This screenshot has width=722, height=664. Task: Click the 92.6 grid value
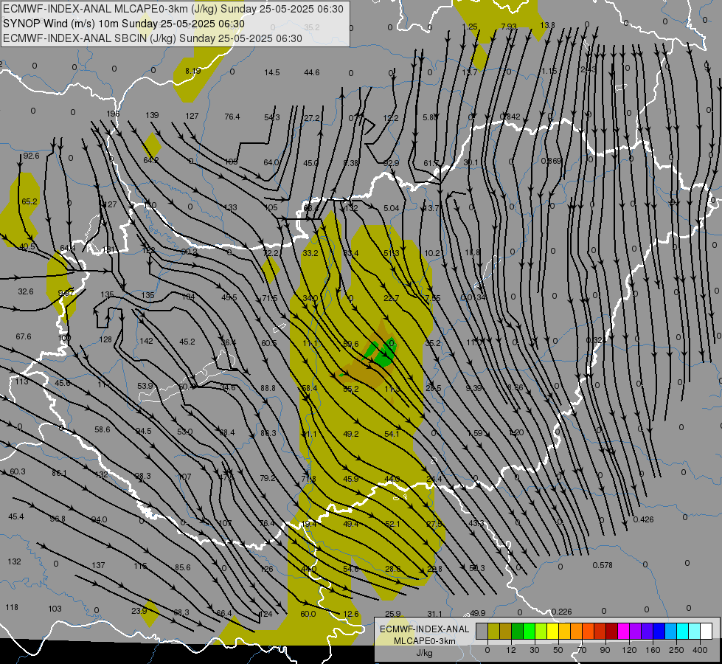click(31, 156)
